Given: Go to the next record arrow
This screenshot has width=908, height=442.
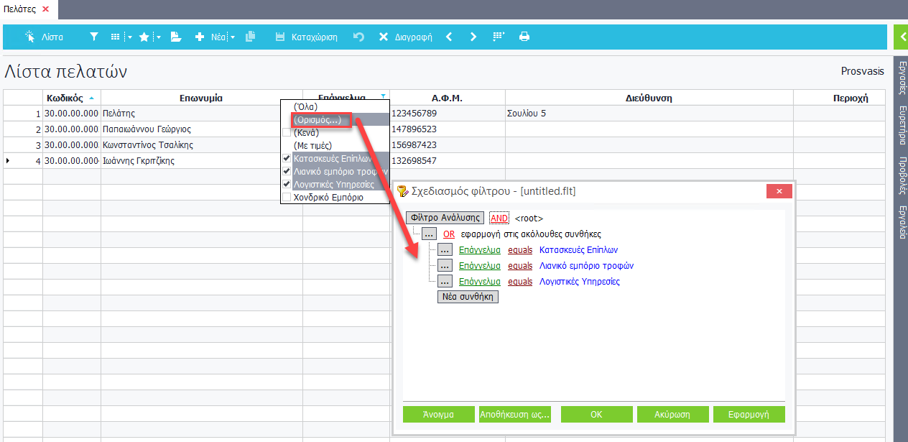Looking at the screenshot, I should 473,37.
